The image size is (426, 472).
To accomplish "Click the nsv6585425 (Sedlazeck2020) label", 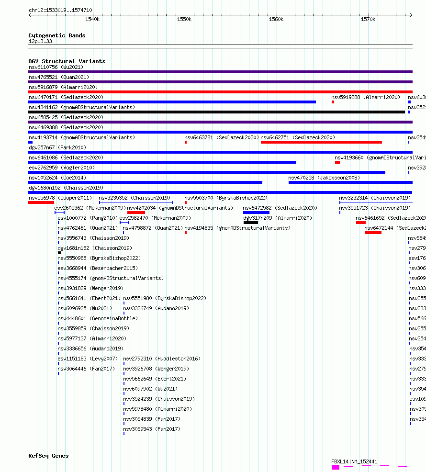I will coord(66,117).
